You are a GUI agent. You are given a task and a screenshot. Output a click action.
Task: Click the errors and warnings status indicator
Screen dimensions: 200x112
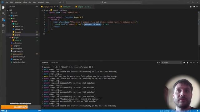[5, 111]
